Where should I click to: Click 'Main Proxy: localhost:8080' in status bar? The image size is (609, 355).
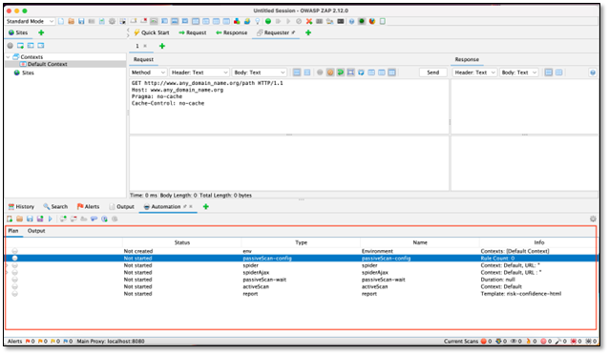(x=111, y=342)
